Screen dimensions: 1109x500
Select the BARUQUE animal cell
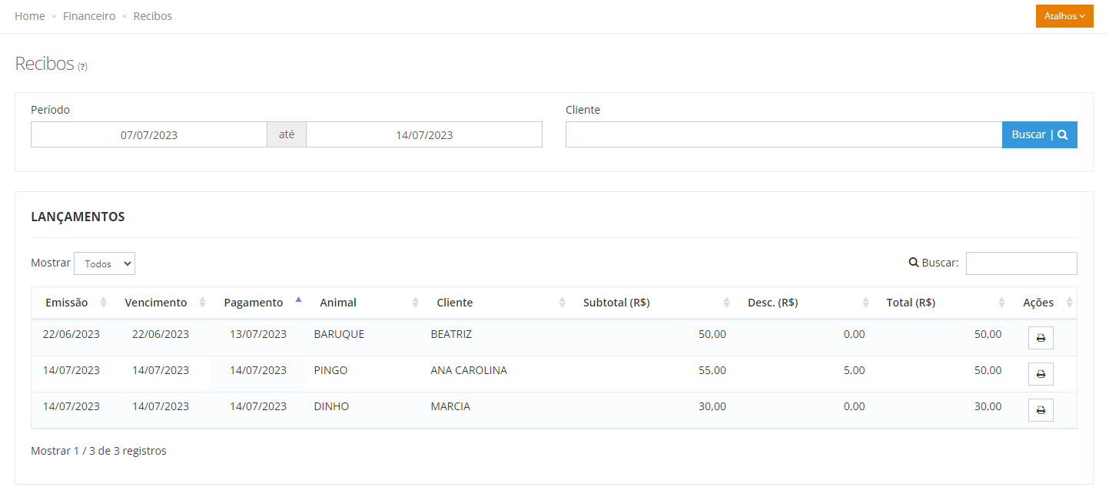[x=339, y=334]
